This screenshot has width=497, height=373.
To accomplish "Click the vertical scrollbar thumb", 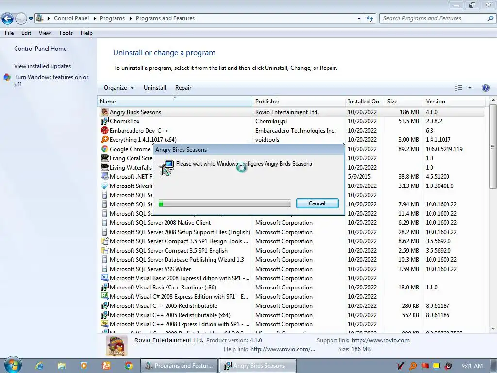I will [493, 147].
